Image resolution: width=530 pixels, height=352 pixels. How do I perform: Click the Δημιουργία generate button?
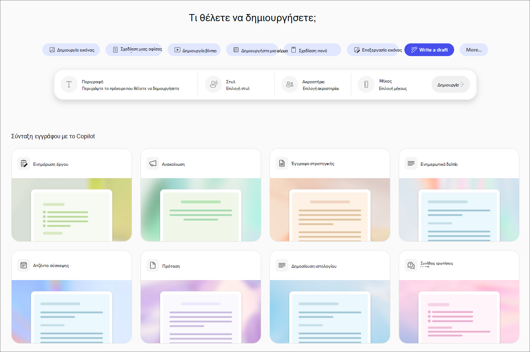pyautogui.click(x=451, y=85)
